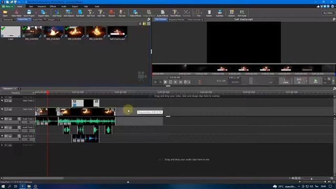Open Video Effects from the toolbar
This screenshot has height=189, width=336.
135,13
